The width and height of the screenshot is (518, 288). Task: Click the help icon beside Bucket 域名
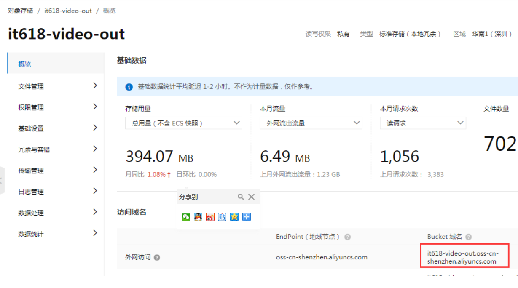(468, 237)
